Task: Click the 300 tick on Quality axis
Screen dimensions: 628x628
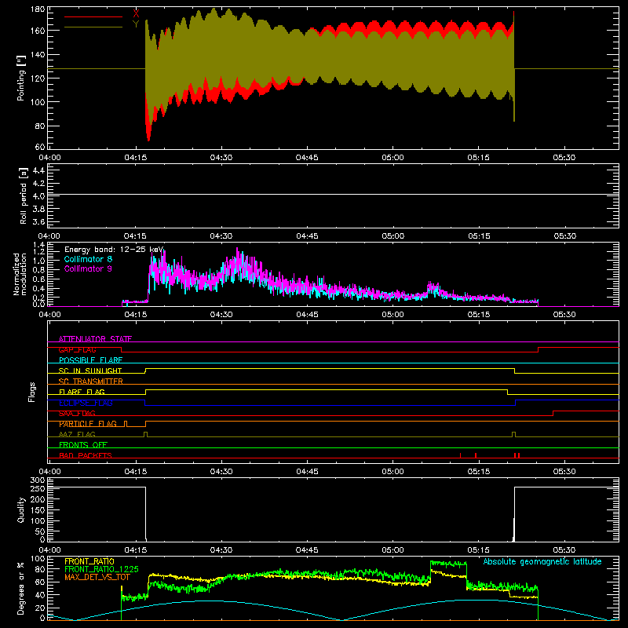Action: point(38,480)
